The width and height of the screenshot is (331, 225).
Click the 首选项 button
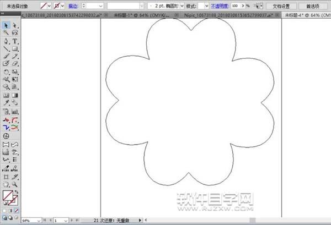313,6
